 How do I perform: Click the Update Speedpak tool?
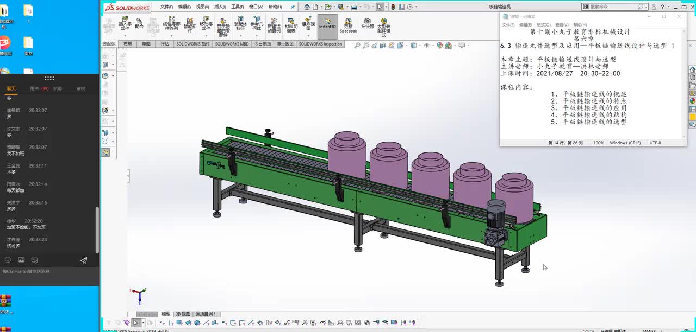[349, 25]
